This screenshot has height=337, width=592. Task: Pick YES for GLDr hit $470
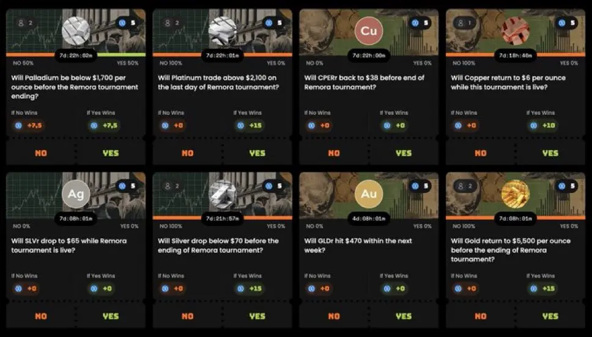(404, 316)
